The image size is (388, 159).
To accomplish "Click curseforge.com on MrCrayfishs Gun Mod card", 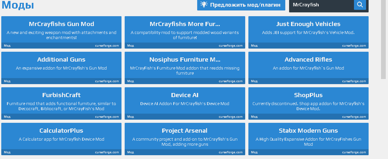I will coord(107,46).
